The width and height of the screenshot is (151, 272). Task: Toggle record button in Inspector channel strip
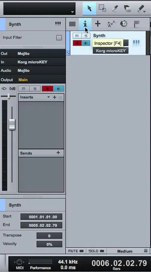point(47,89)
